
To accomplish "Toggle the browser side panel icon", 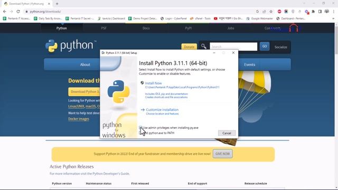I will click(x=320, y=12).
